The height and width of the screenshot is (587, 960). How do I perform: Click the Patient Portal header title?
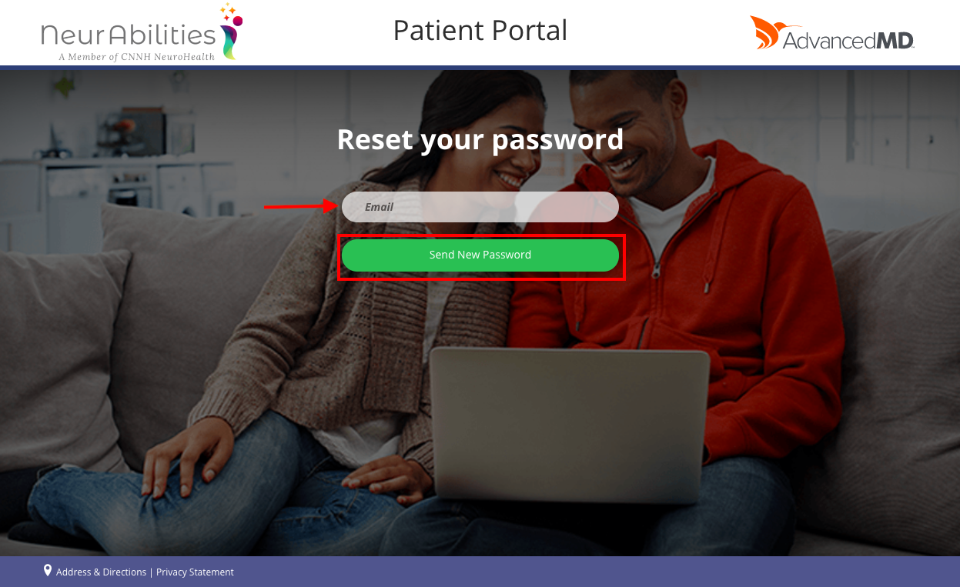point(480,30)
